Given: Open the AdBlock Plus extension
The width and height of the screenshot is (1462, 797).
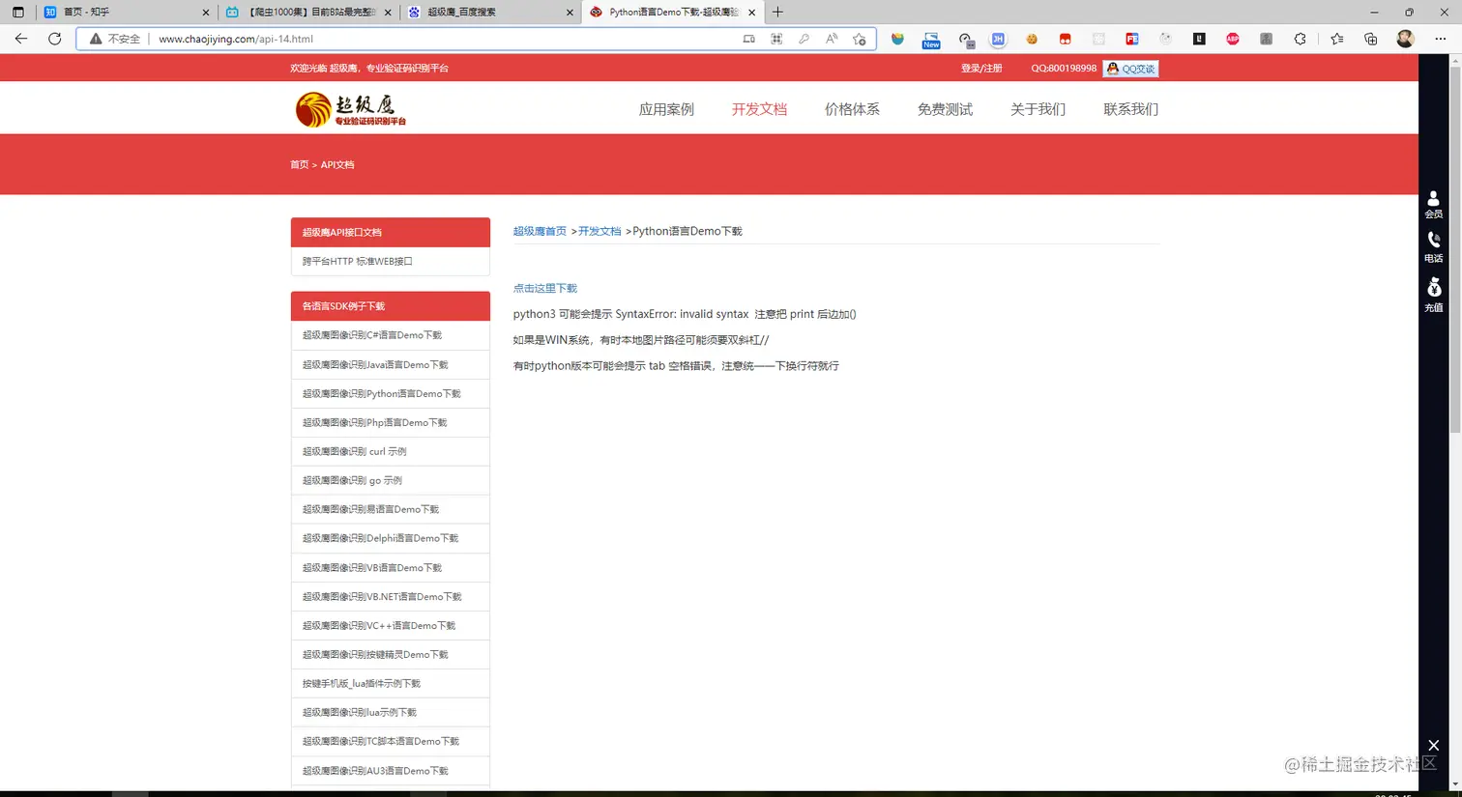Looking at the screenshot, I should coord(1233,39).
